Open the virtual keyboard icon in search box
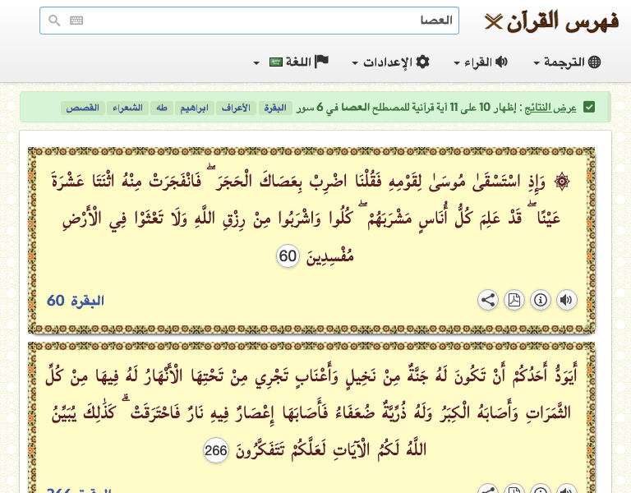Image resolution: width=631 pixels, height=493 pixels. 76,20
